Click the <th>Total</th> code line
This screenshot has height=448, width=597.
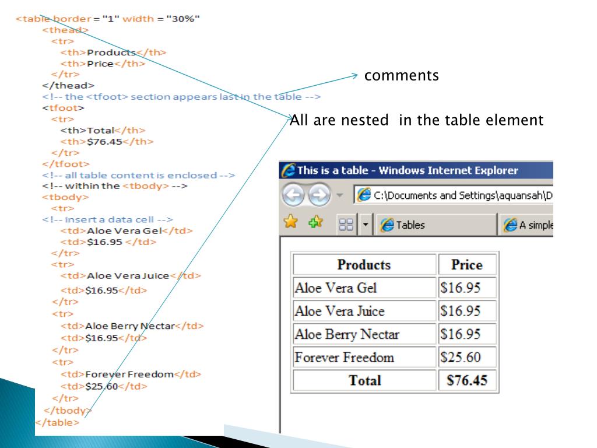(103, 130)
